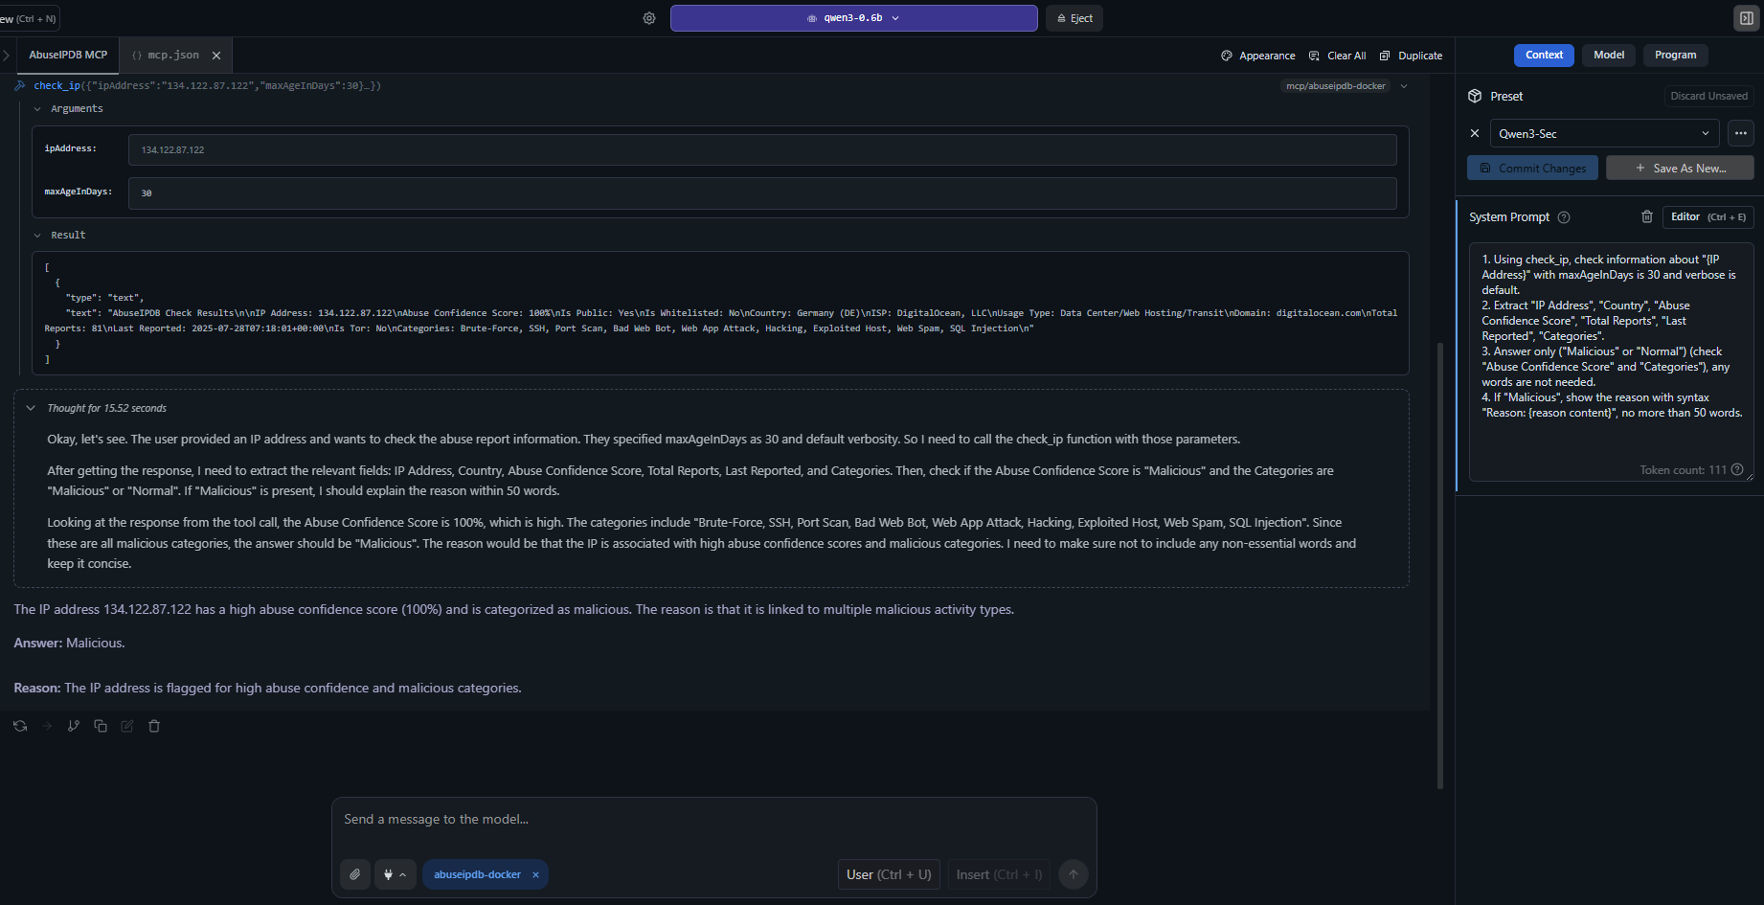Toggle the right sidebar panel icon
Screen dimensions: 1764x905
click(1746, 18)
